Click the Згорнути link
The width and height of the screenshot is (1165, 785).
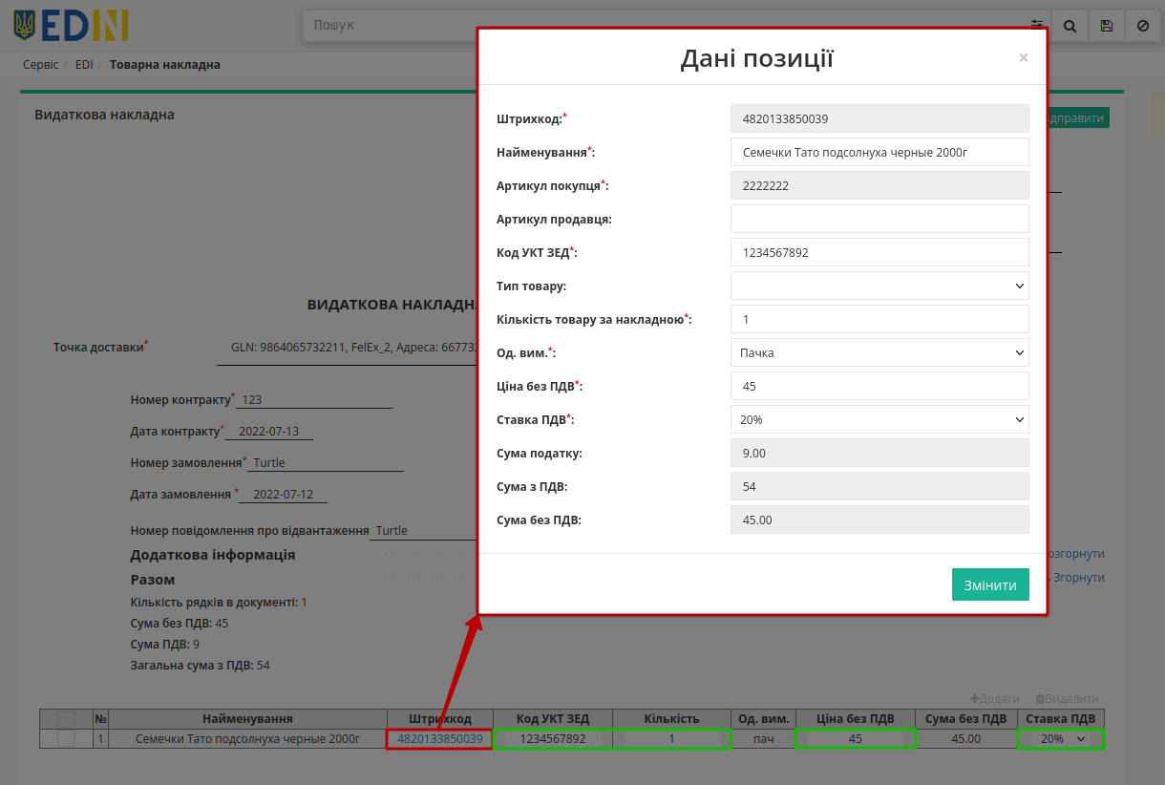tap(1078, 578)
